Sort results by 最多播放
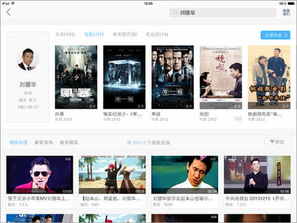297x223 pixels. (69, 142)
